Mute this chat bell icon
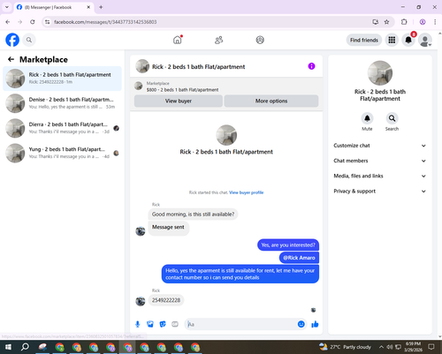This screenshot has width=442, height=354. (367, 118)
